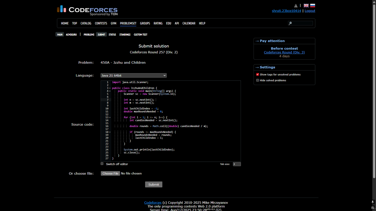Image resolution: width=376 pixels, height=211 pixels.
Task: Open the notifications bell icon
Action: point(296,6)
